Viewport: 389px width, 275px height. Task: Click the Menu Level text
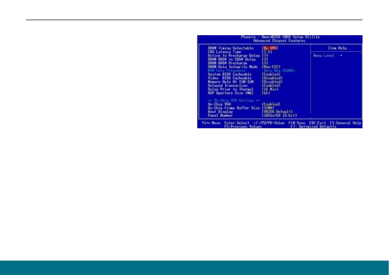(x=324, y=56)
